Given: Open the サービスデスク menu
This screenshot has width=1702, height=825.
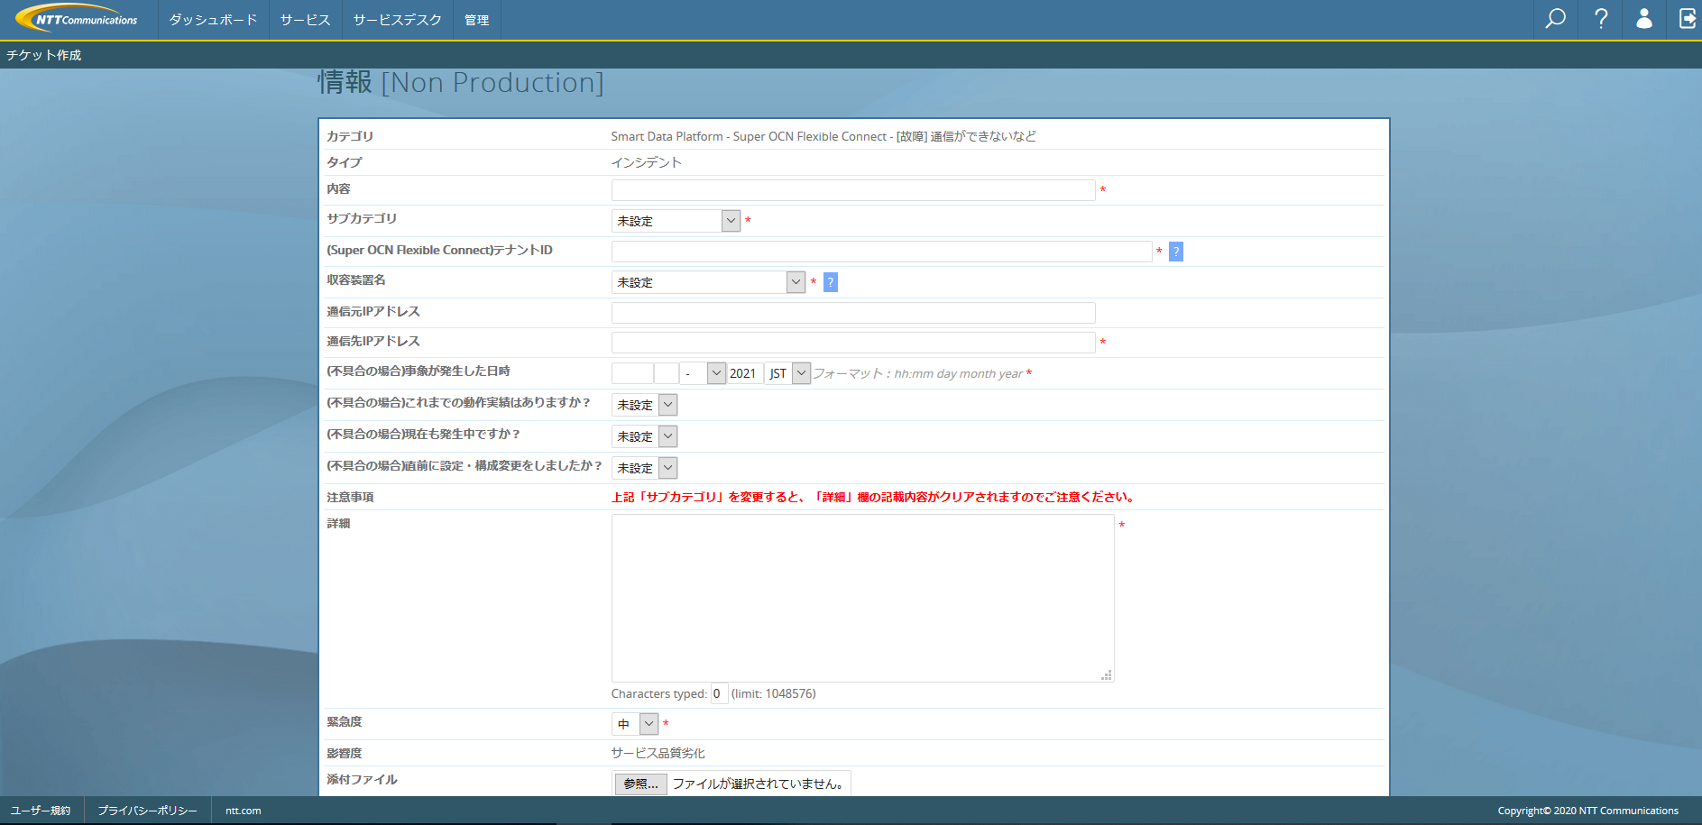Looking at the screenshot, I should 397,20.
